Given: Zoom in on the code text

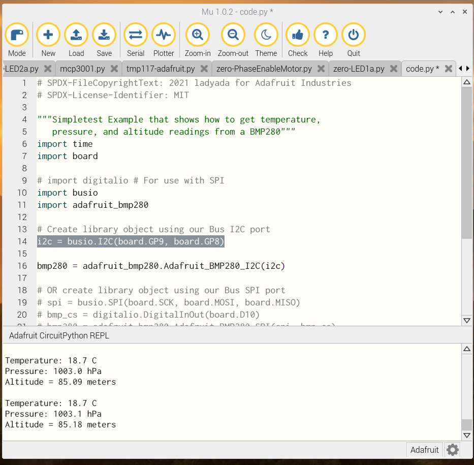Looking at the screenshot, I should [197, 35].
